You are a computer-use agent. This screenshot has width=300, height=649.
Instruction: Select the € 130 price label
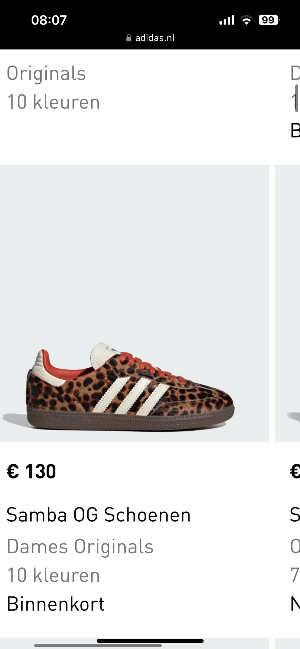click(31, 471)
